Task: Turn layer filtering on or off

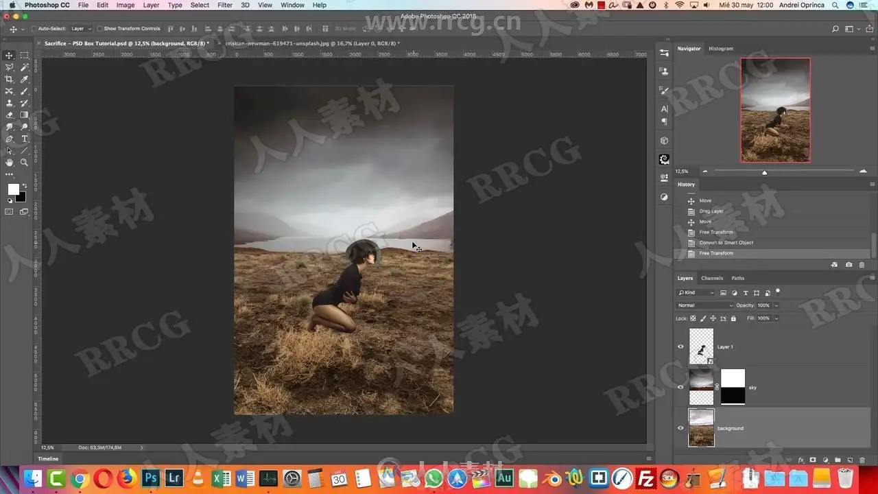Action: (778, 292)
